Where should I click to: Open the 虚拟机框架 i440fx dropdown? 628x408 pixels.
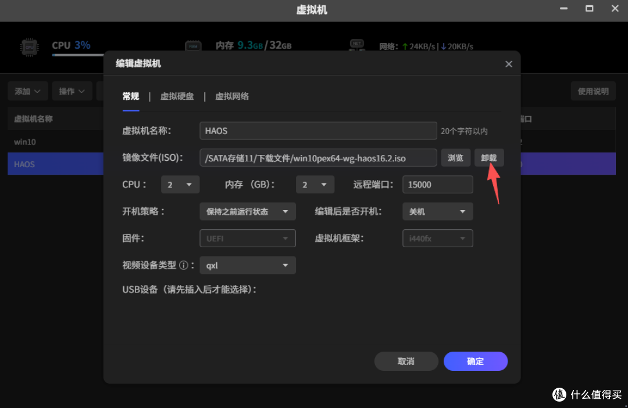(x=437, y=238)
